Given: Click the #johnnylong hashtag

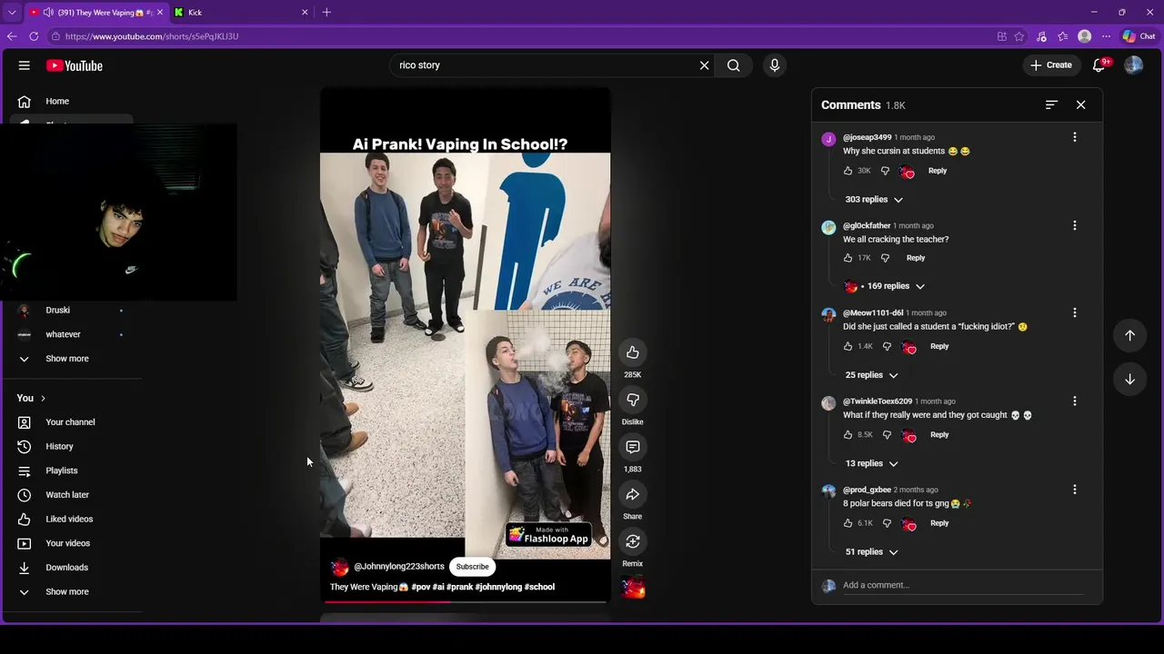Looking at the screenshot, I should point(498,587).
